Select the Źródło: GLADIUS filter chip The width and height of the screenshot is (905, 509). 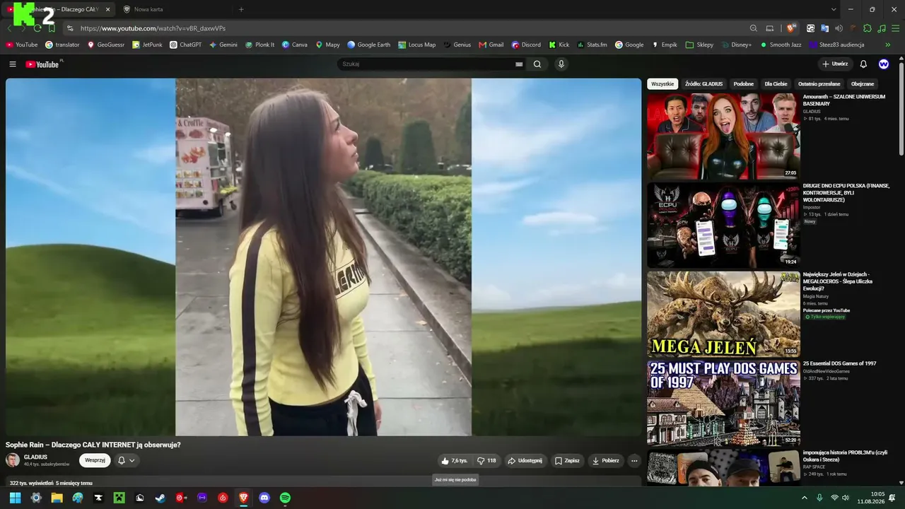click(x=703, y=84)
